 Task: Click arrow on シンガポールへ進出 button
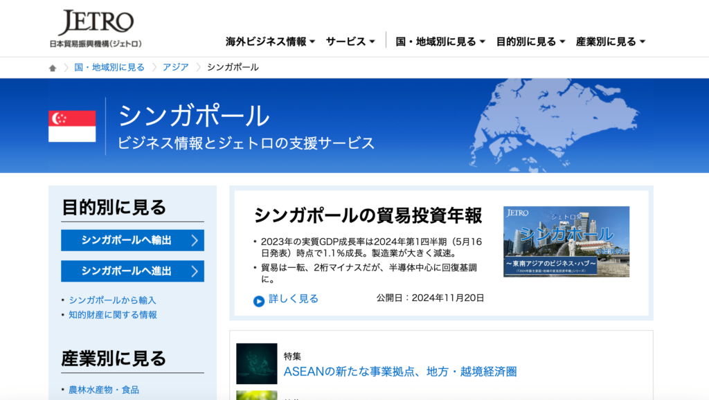pyautogui.click(x=195, y=271)
